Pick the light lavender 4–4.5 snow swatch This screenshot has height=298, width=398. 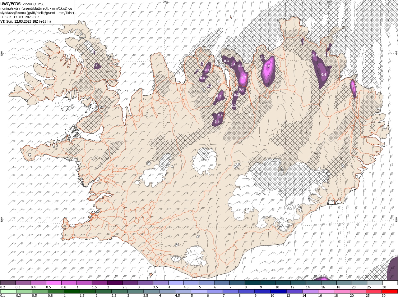[176, 283]
